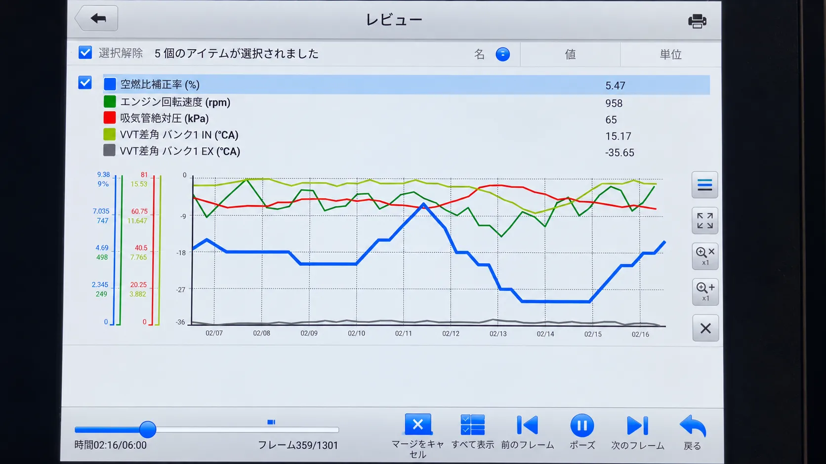826x464 pixels.
Task: Click the blue swatch for 空燃比補正率
Action: point(110,84)
